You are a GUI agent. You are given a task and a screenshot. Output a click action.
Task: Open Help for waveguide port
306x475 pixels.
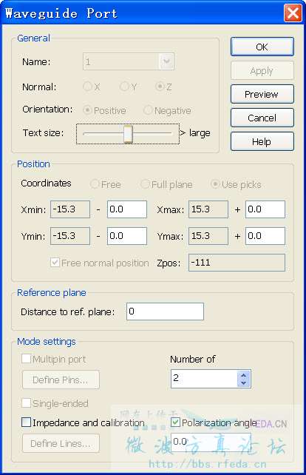tap(262, 141)
